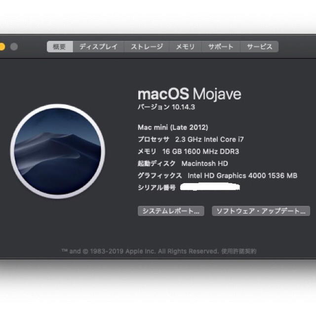Click the Macintosh HD startup disk value
Image resolution: width=316 pixels, height=316 pixels.
click(x=205, y=163)
